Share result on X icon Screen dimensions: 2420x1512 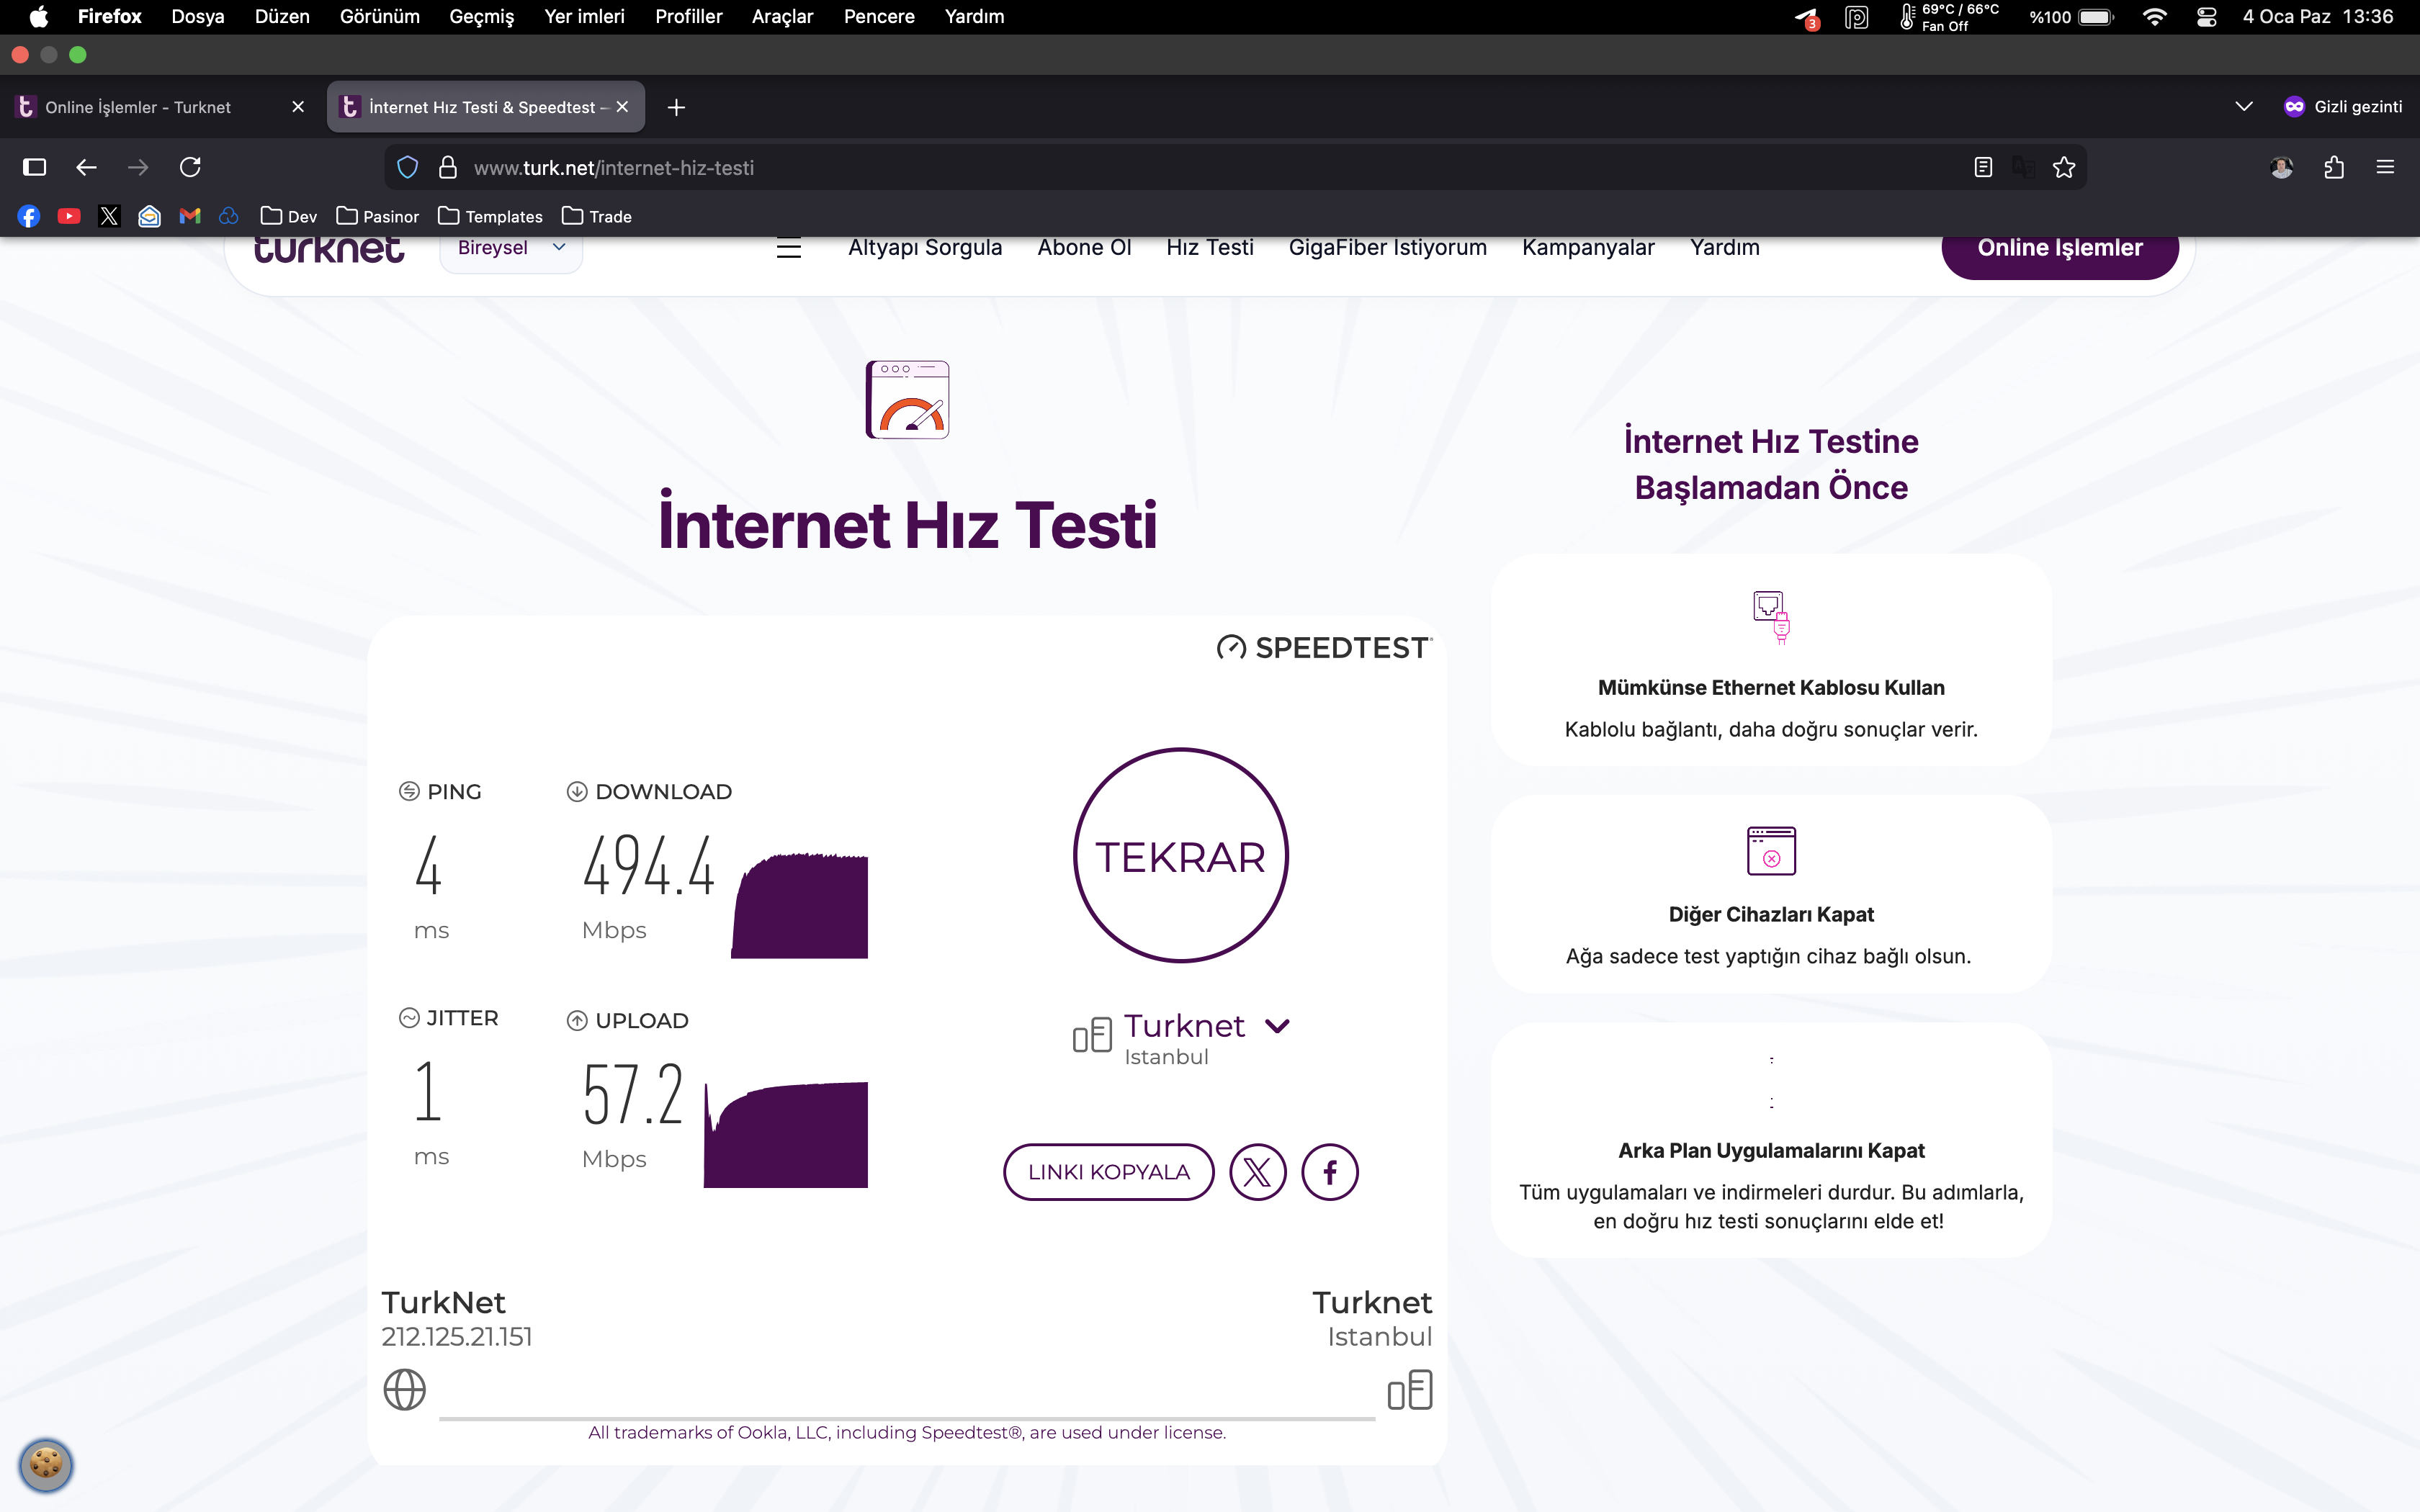click(x=1257, y=1172)
